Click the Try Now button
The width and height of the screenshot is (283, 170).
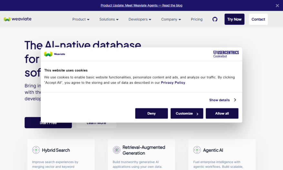pos(234,19)
